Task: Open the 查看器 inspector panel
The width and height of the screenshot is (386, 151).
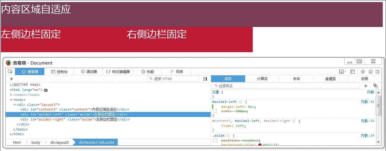Action: pos(30,72)
